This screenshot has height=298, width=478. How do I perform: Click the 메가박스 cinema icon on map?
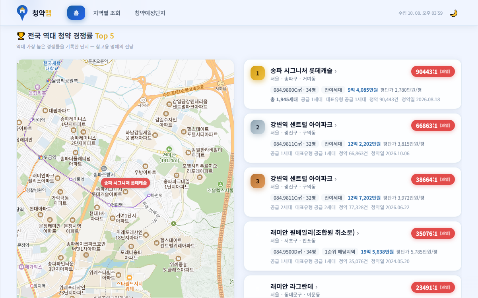point(21,267)
